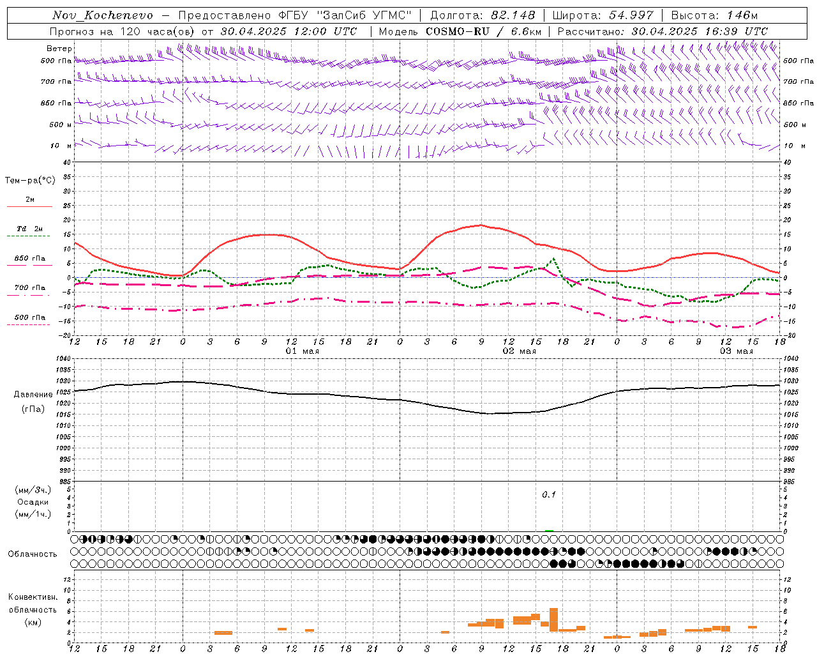Click the tallest orange convective cloud bar
Image resolution: width=817 pixels, height=654 pixels.
(x=553, y=620)
